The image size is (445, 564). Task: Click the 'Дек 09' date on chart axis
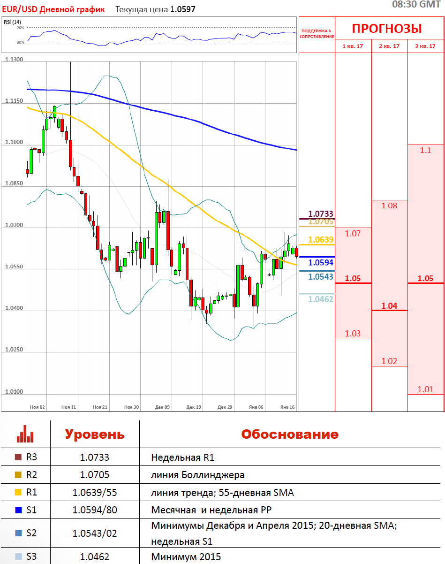click(x=162, y=407)
